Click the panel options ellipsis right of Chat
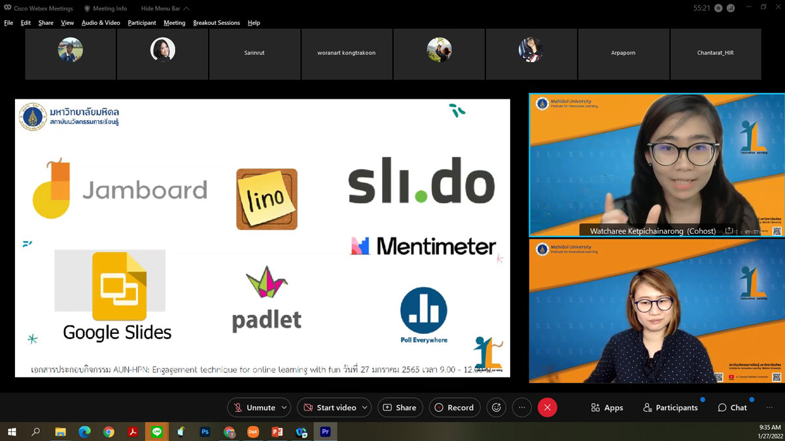785x441 pixels. 769,408
